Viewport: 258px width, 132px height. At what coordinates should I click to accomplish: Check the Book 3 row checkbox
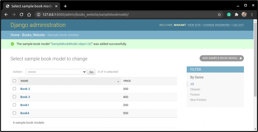pyautogui.click(x=14, y=97)
